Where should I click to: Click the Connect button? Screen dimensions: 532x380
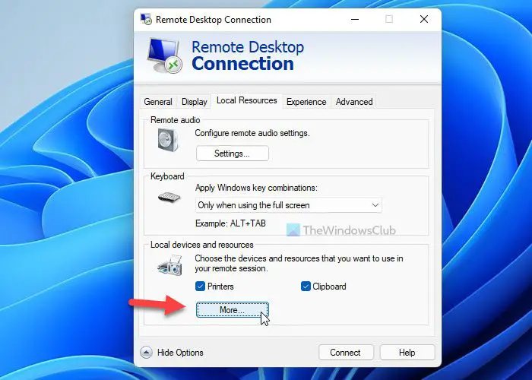pyautogui.click(x=346, y=353)
